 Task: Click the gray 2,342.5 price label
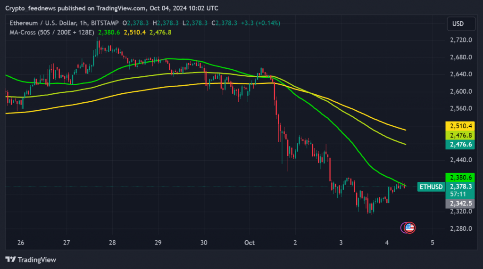pyautogui.click(x=459, y=204)
